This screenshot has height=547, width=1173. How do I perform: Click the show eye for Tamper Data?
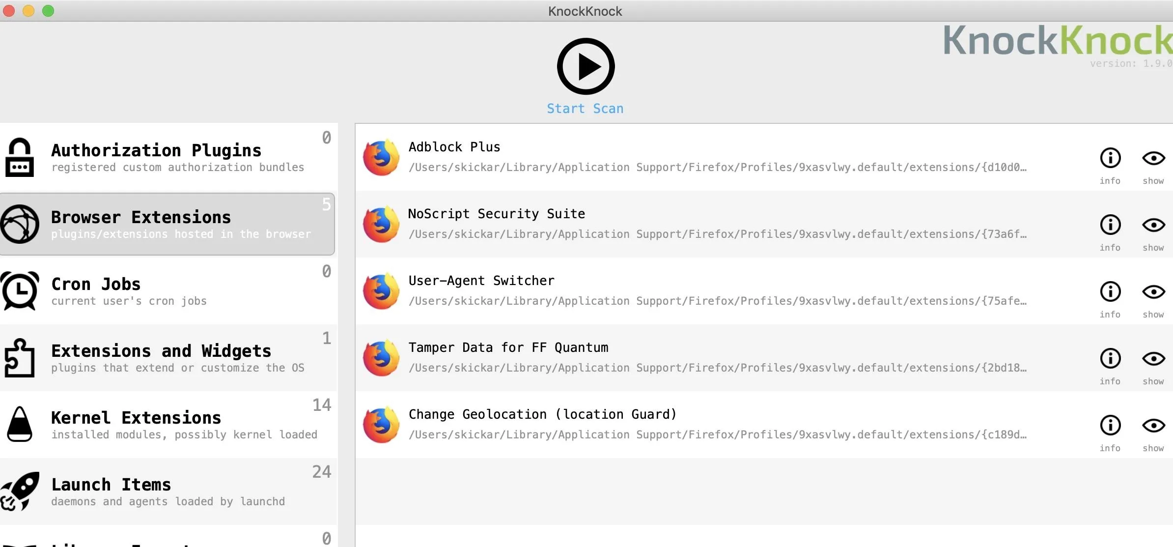[x=1153, y=359]
